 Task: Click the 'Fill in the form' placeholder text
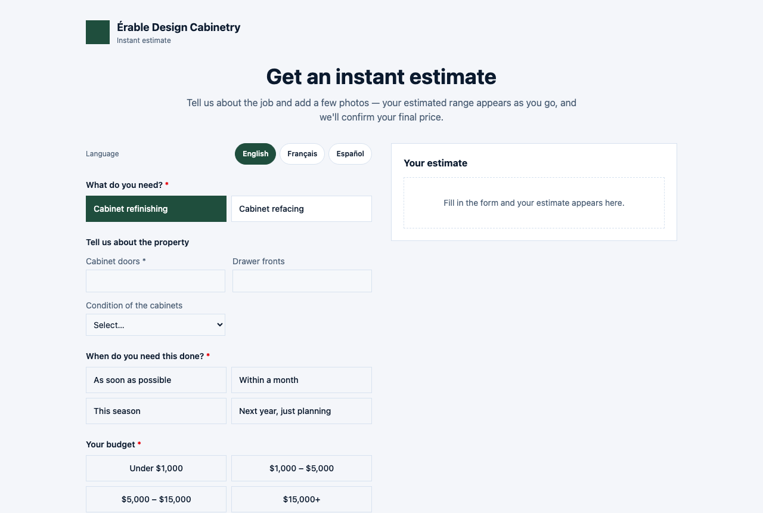point(534,203)
